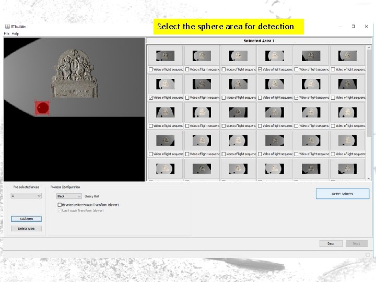
Task: Select fourth row, first column thumbnail
Action: tap(165, 140)
